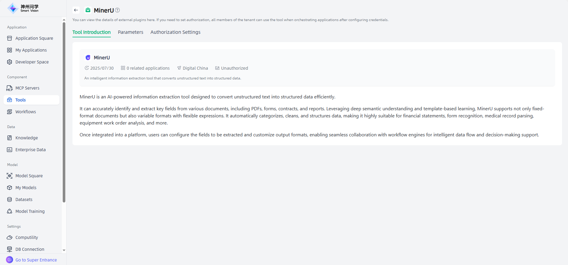Click the Workflows sidebar icon
This screenshot has height=265, width=568.
pyautogui.click(x=10, y=112)
